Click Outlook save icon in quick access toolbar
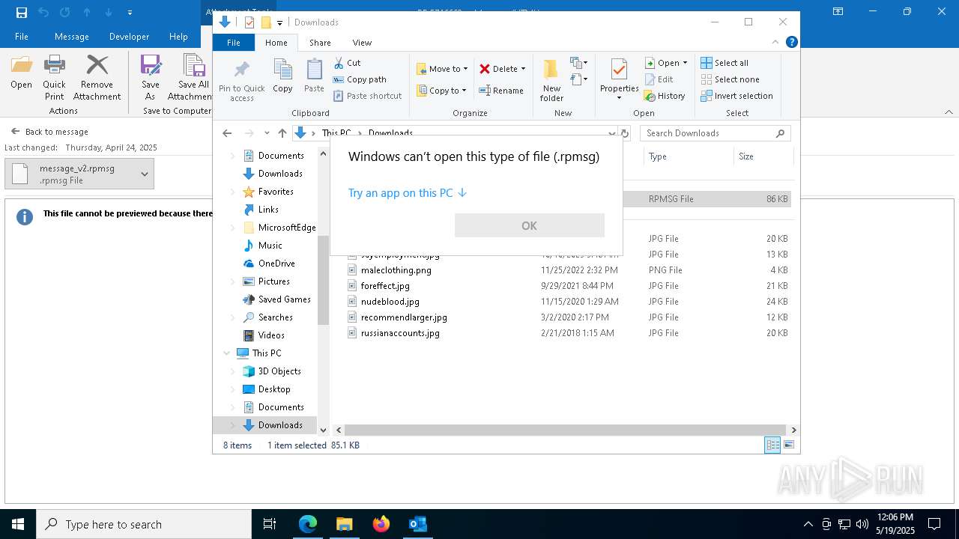The height and width of the screenshot is (539, 959). [x=22, y=12]
